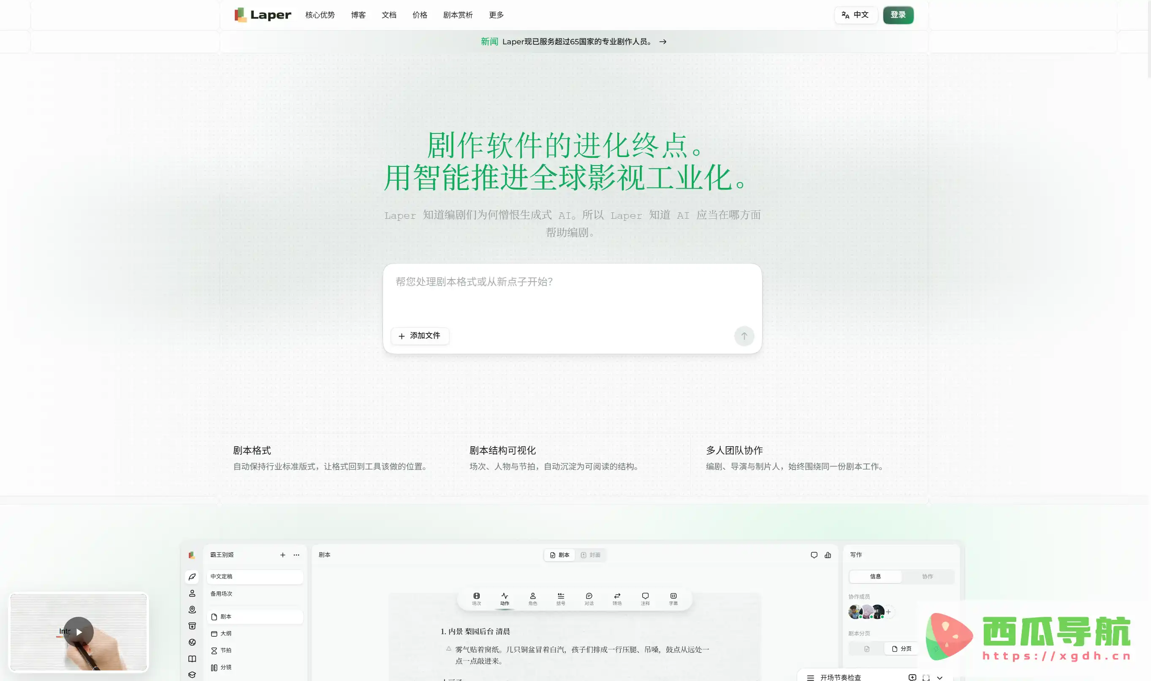The height and width of the screenshot is (681, 1151).
Task: Open the archive box icon in the left sidebar
Action: (192, 626)
